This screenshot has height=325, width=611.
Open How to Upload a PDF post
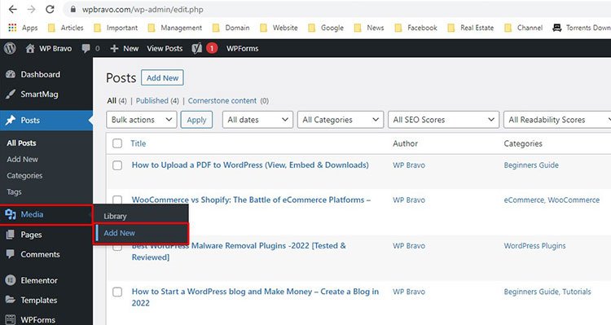coord(250,165)
